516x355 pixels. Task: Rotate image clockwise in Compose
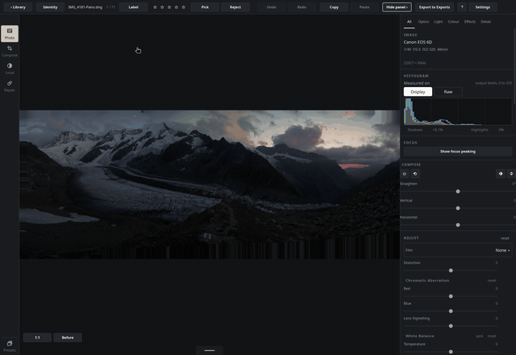pyautogui.click(x=405, y=174)
